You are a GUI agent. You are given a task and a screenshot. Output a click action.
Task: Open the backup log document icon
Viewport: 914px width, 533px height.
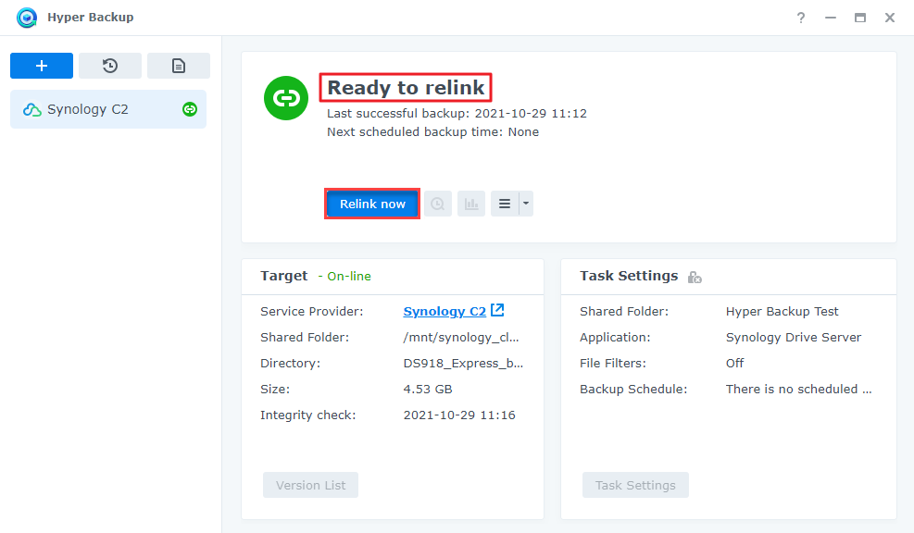click(x=179, y=66)
